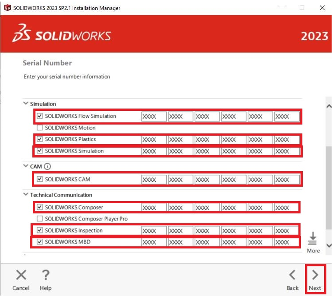Click the Next arrow icon

pos(315,275)
